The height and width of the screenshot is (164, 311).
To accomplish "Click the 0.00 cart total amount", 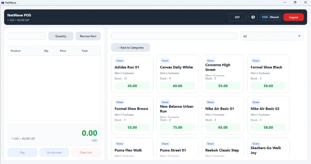I will click(x=90, y=133).
